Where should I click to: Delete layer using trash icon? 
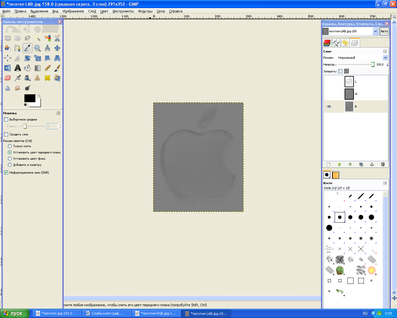click(x=383, y=164)
